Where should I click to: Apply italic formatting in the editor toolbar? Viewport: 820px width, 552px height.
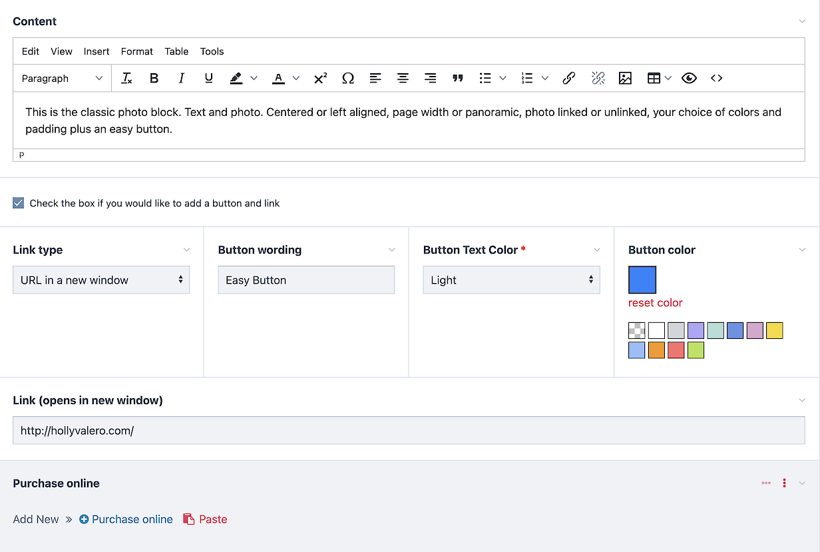tap(181, 79)
